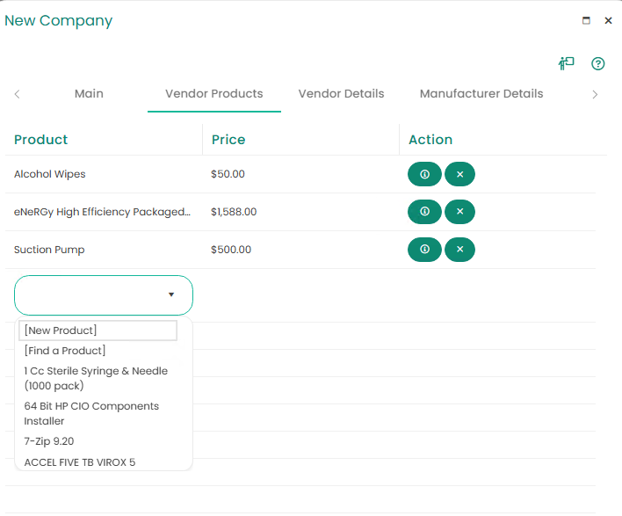Select the [New Product] option
The height and width of the screenshot is (516, 622).
[x=98, y=331]
